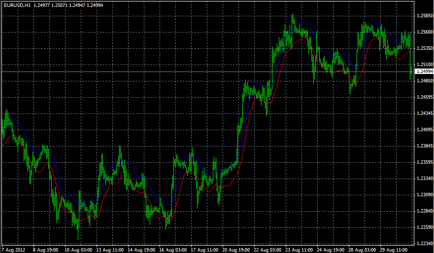
Task: Click the 1.25850 price scale label
Action: coord(425,16)
